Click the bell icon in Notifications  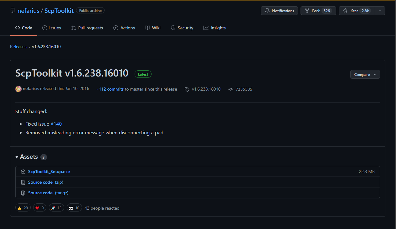pos(267,11)
